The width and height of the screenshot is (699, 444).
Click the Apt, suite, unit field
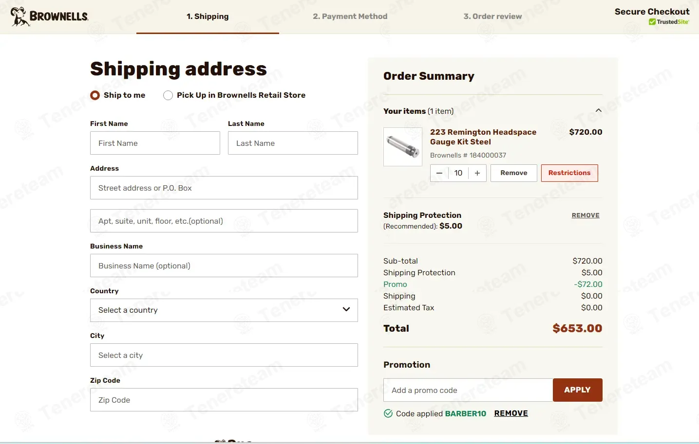coord(224,221)
